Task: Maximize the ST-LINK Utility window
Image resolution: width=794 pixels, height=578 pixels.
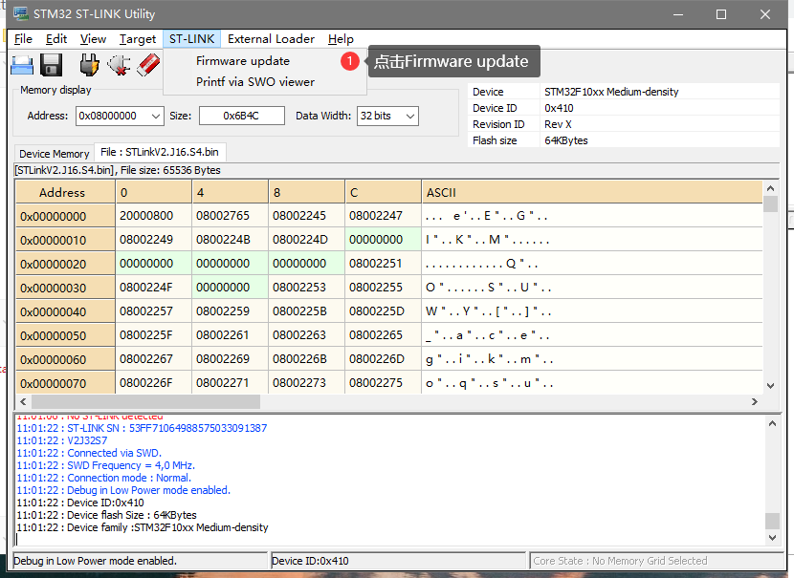Action: tap(721, 14)
